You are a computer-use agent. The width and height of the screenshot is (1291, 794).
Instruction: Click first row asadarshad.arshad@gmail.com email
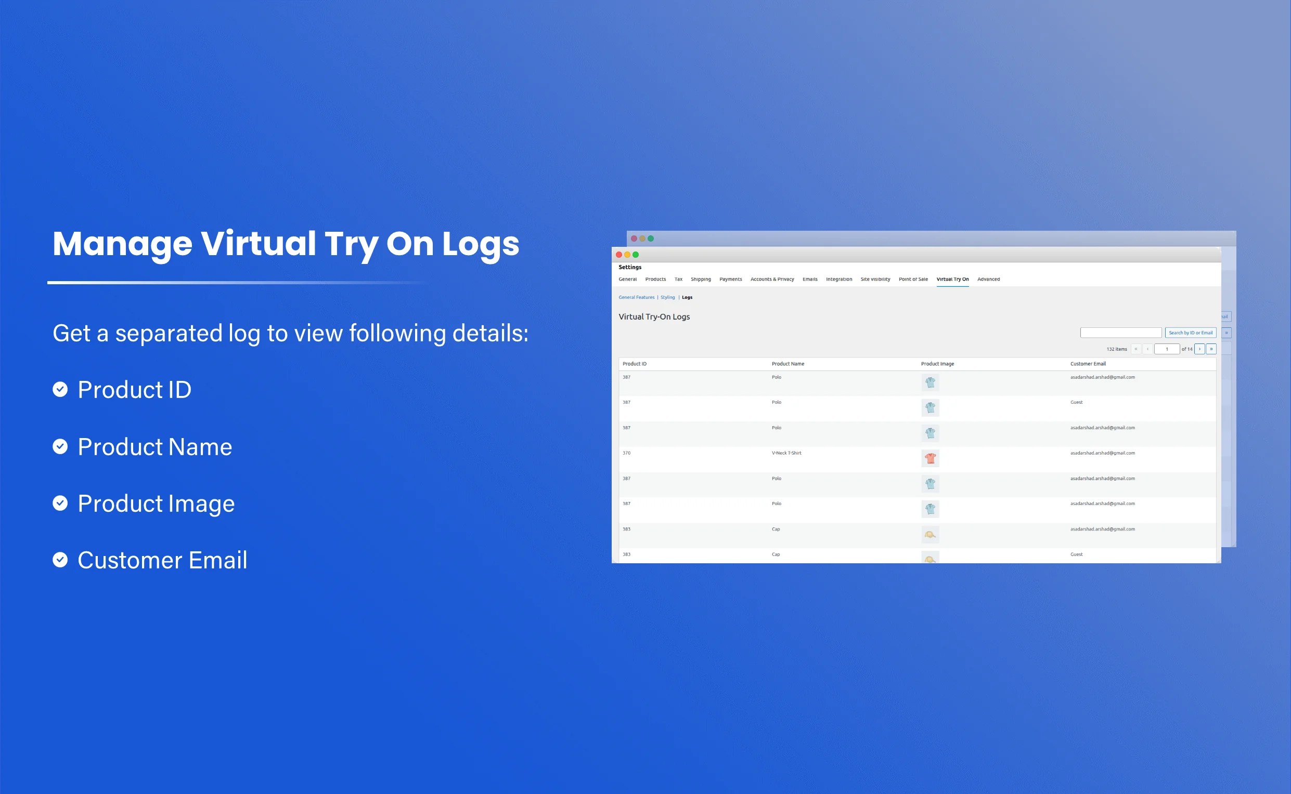1102,377
